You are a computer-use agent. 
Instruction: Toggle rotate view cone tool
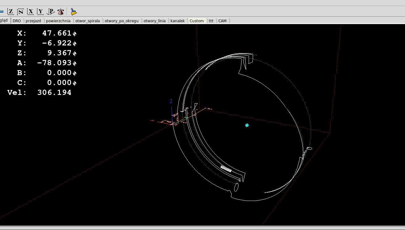tap(61, 12)
